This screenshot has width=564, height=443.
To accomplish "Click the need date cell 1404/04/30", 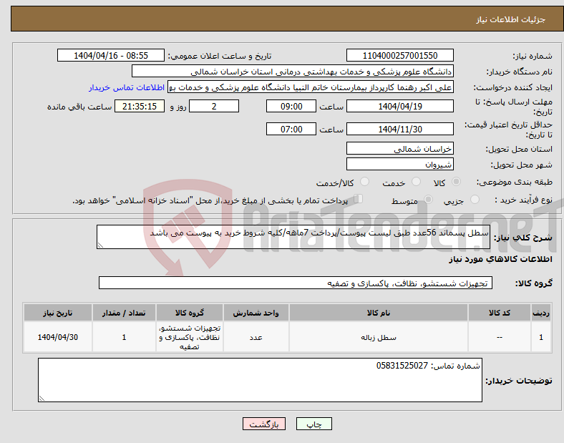I will coord(58,337).
